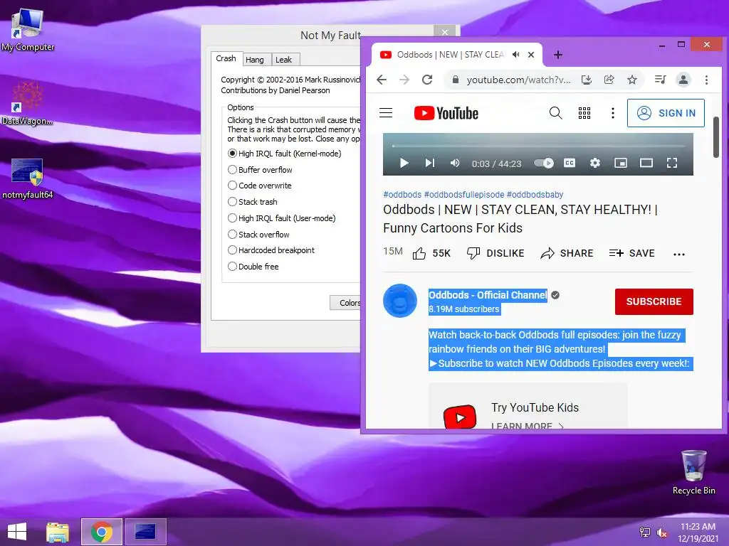
Task: Go to YouTube home via logo
Action: point(446,113)
